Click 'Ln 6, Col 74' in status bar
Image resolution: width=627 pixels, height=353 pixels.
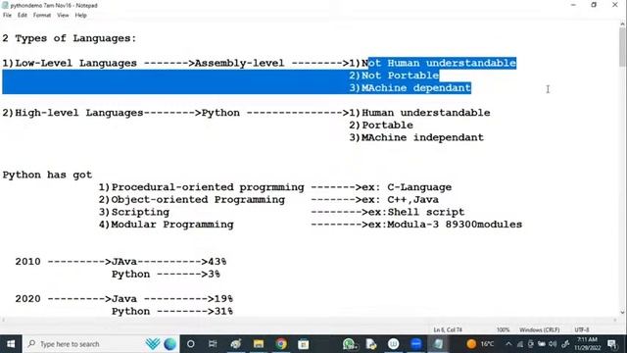click(448, 329)
